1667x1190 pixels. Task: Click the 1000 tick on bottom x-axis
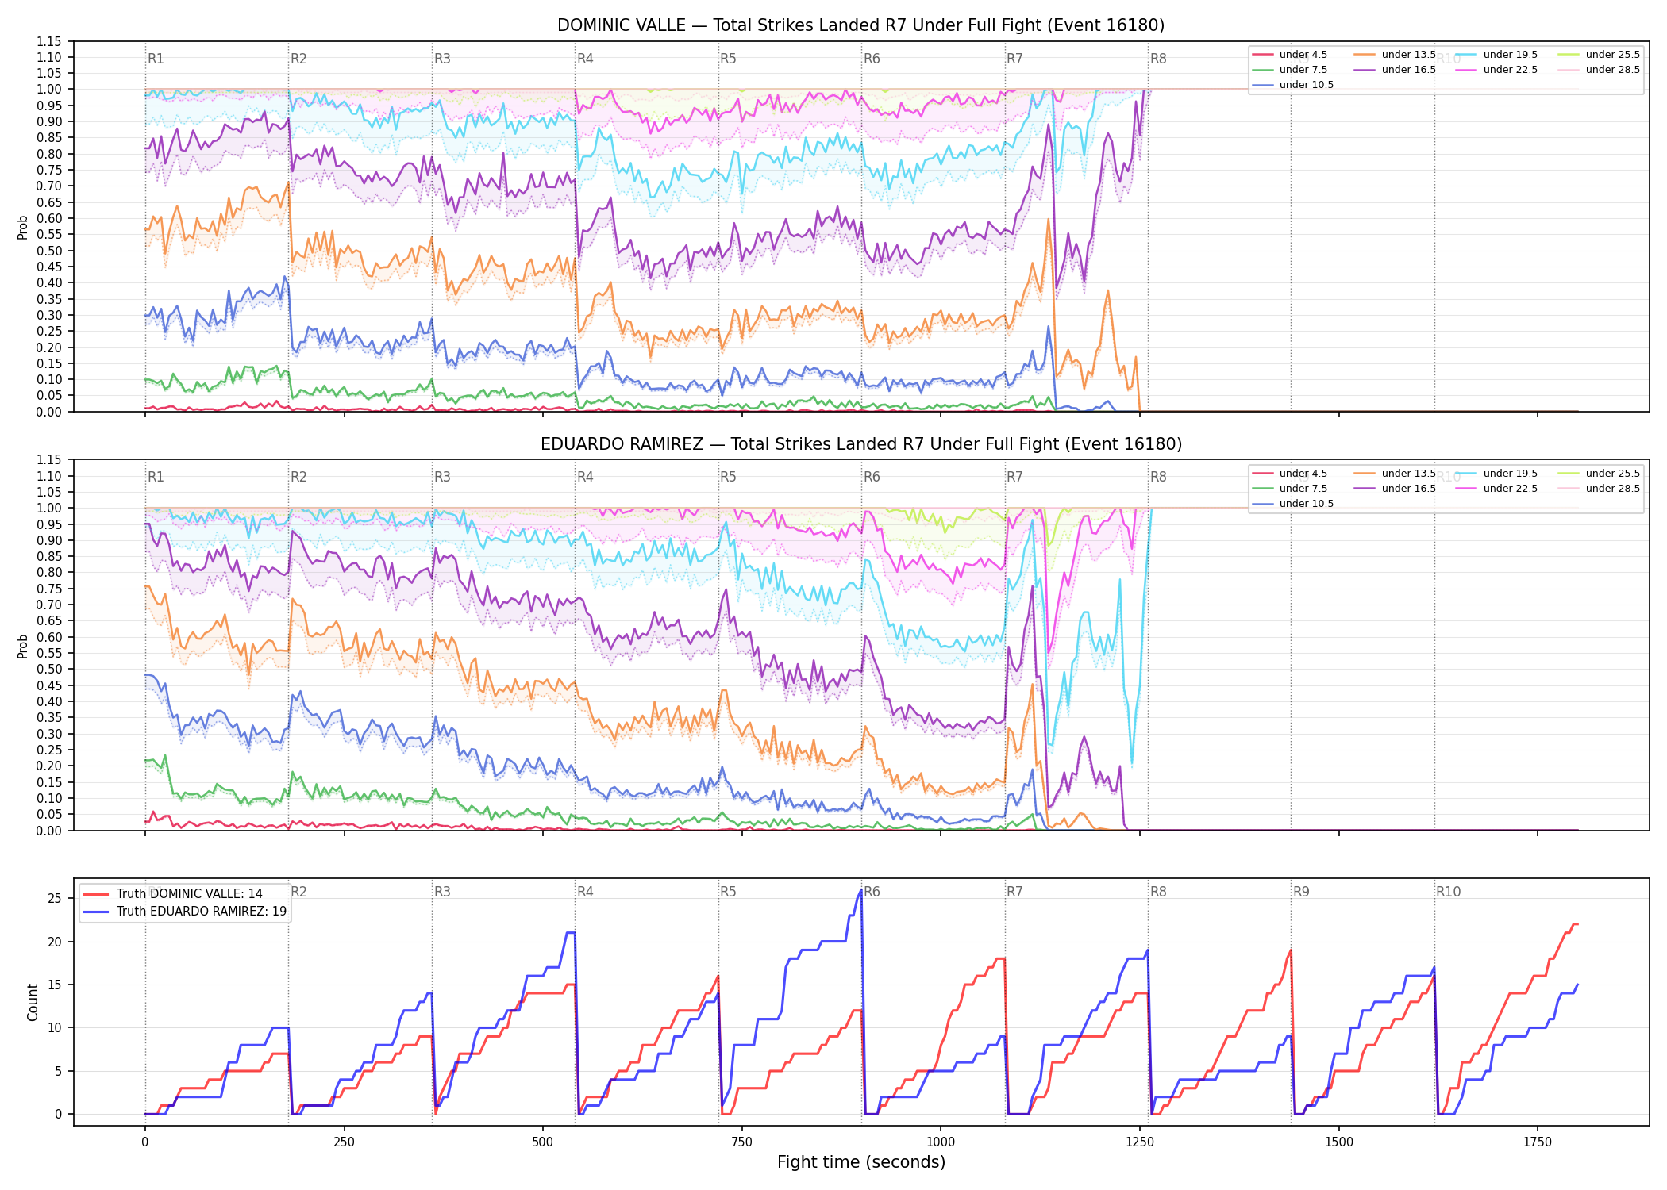click(x=941, y=1142)
